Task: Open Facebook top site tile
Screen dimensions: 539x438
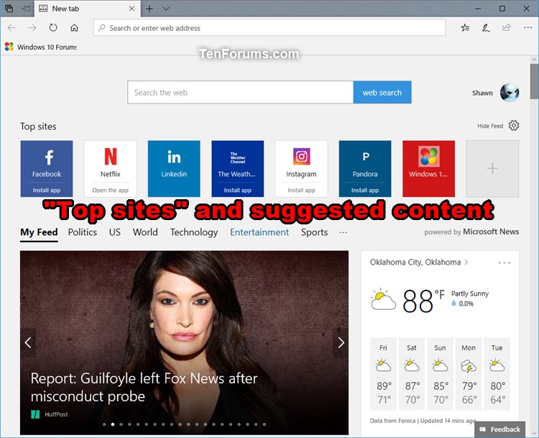Action: (47, 168)
